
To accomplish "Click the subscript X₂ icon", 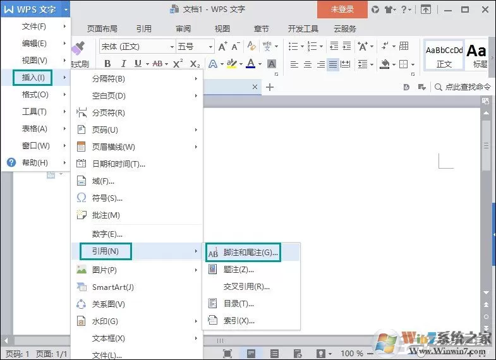I will click(195, 64).
